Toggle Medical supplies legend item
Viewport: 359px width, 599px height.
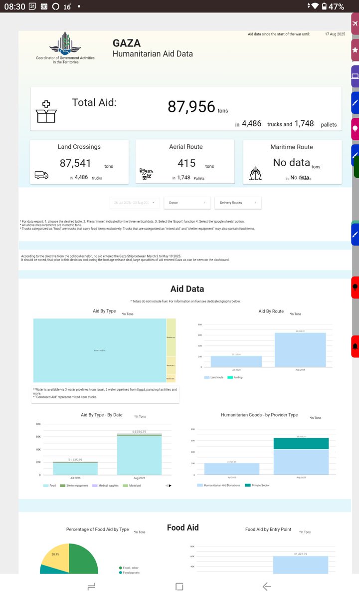[x=105, y=485]
